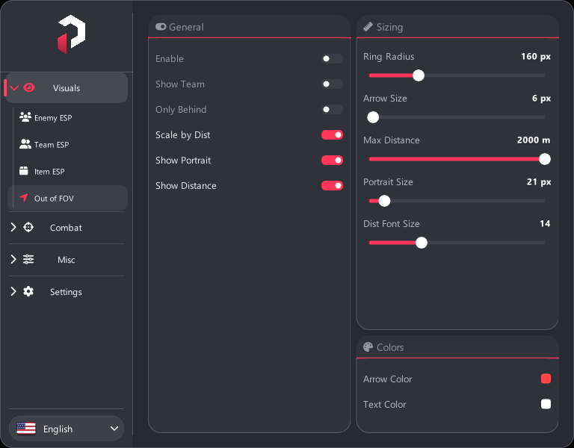This screenshot has height=448, width=574.
Task: Click the Dist Font Size slider handle
Action: (422, 243)
